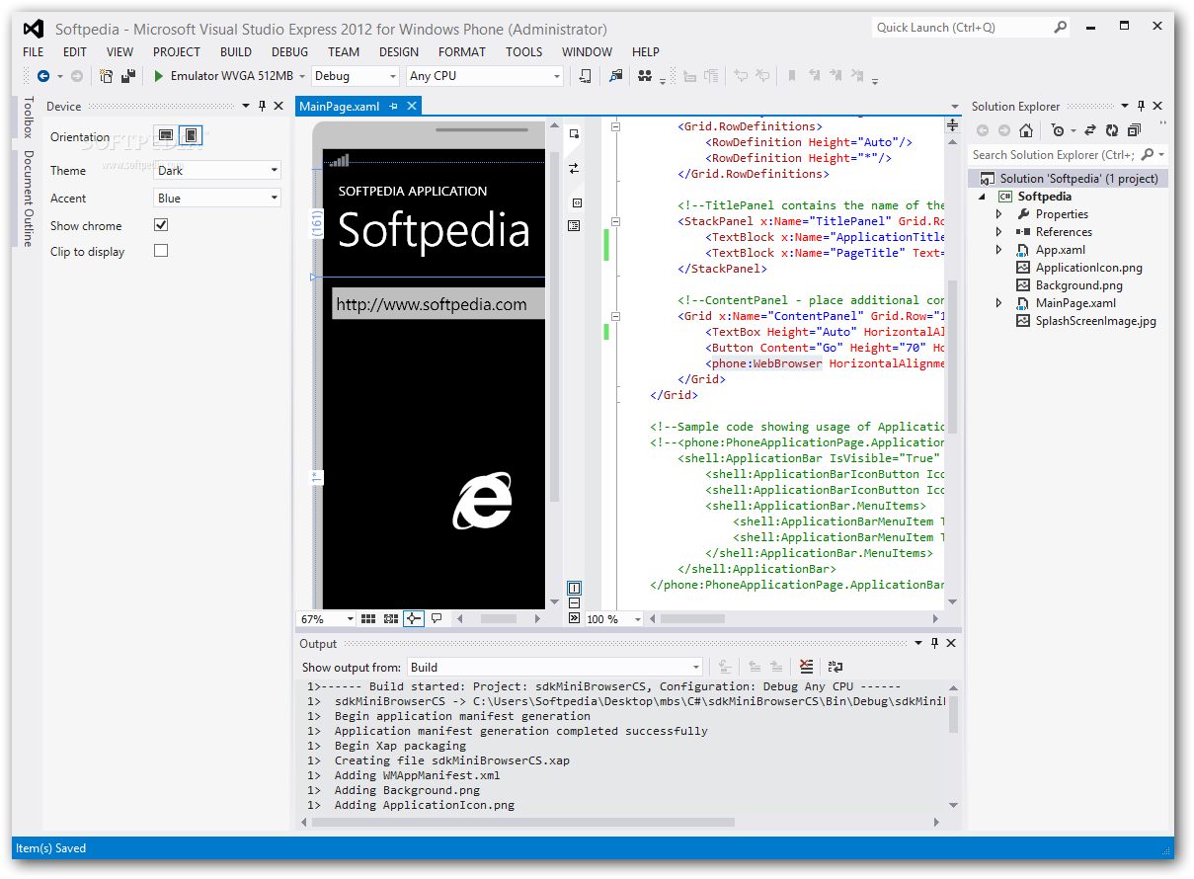The image size is (1194, 879).
Task: Expand the References node
Action: point(998,232)
